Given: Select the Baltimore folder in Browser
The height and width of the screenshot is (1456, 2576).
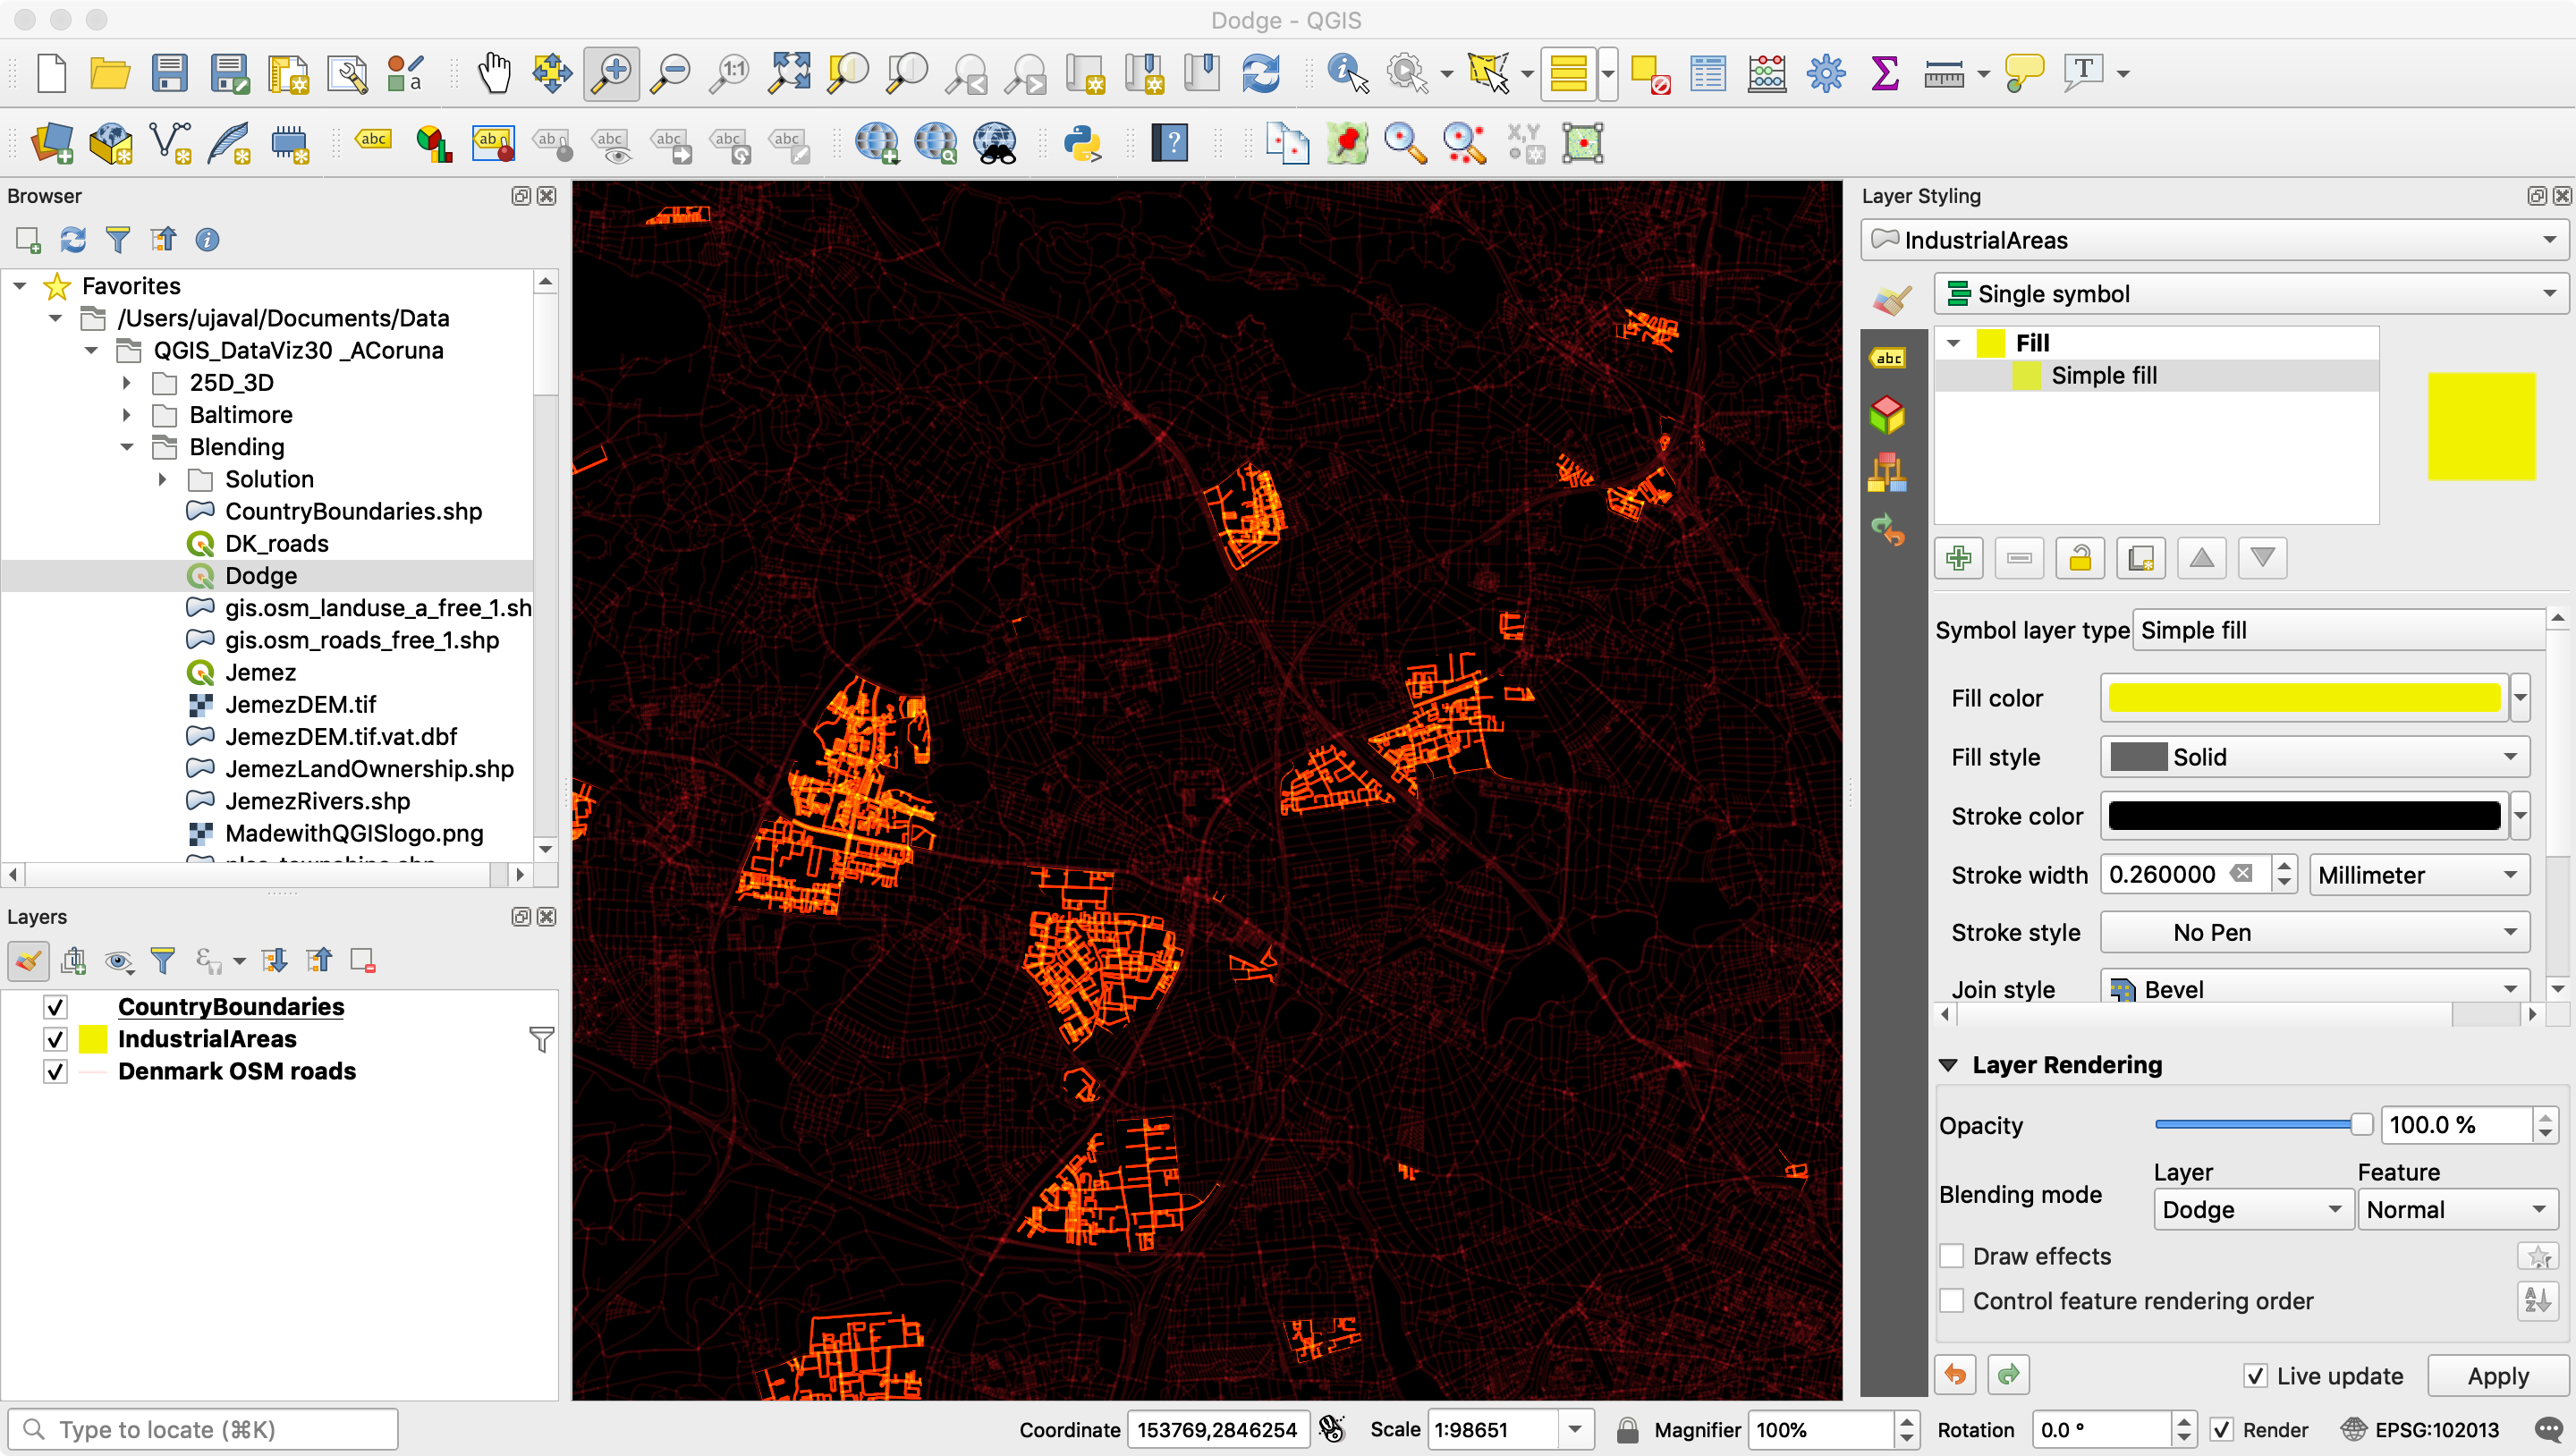Looking at the screenshot, I should click(241, 415).
